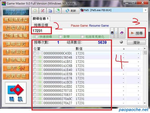Open the Pal5.exe process dropdown arrow
Viewport: 150px width, 113px height.
point(145,10)
